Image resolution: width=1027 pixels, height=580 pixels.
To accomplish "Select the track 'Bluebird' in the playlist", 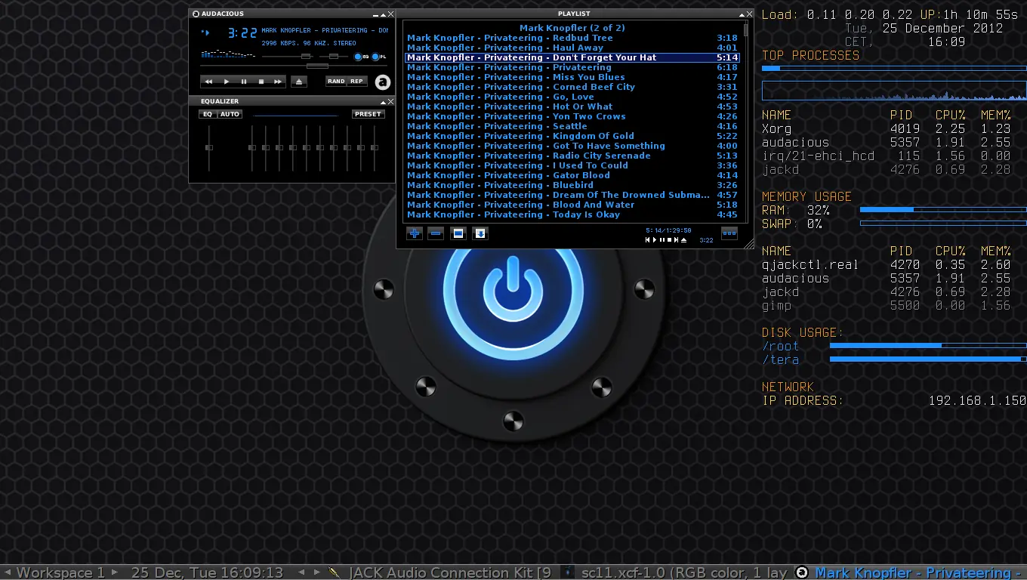I will (572, 185).
